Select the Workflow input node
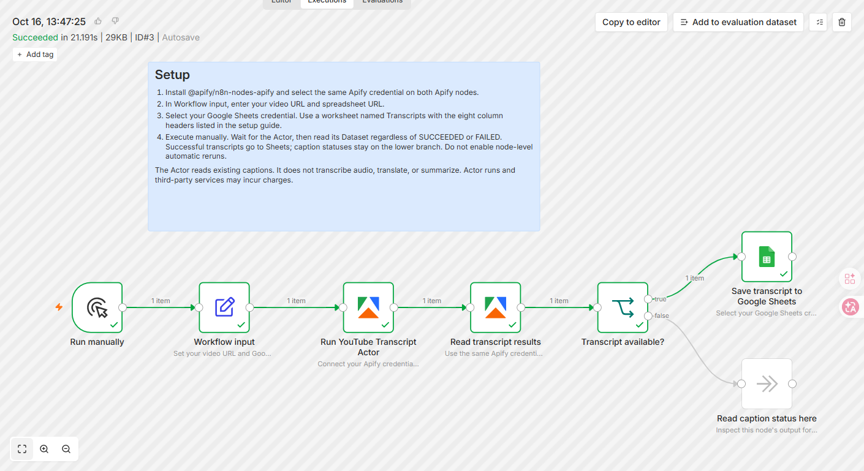The height and width of the screenshot is (471, 864). (224, 307)
